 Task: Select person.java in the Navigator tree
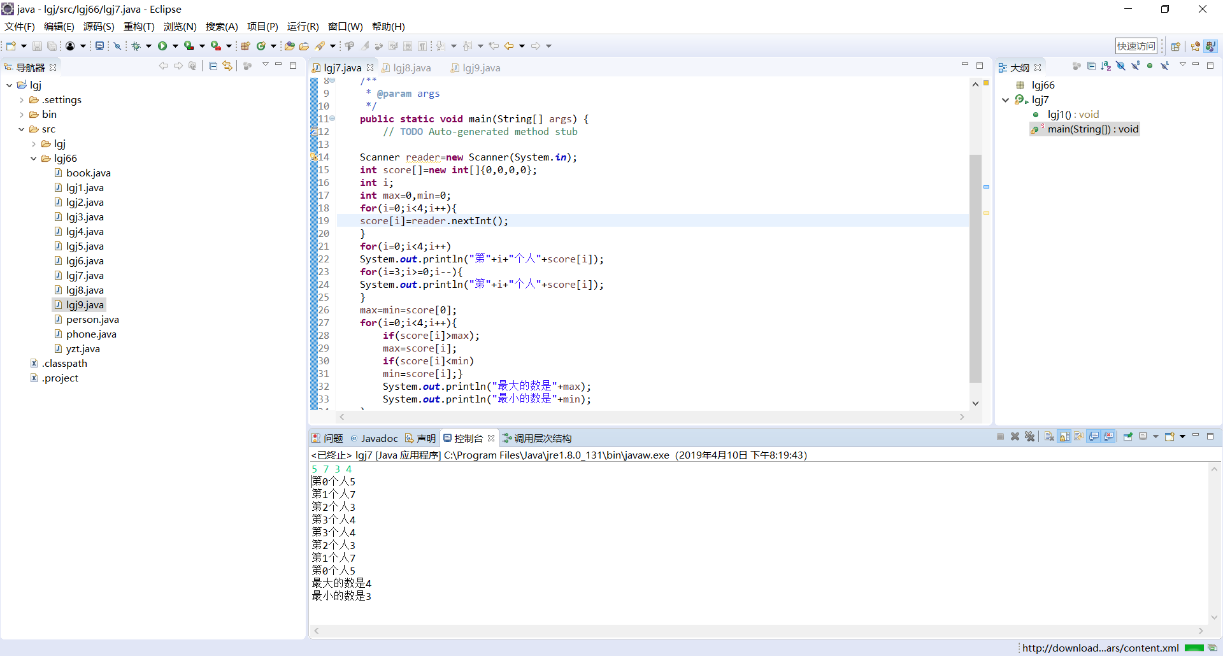(x=92, y=320)
